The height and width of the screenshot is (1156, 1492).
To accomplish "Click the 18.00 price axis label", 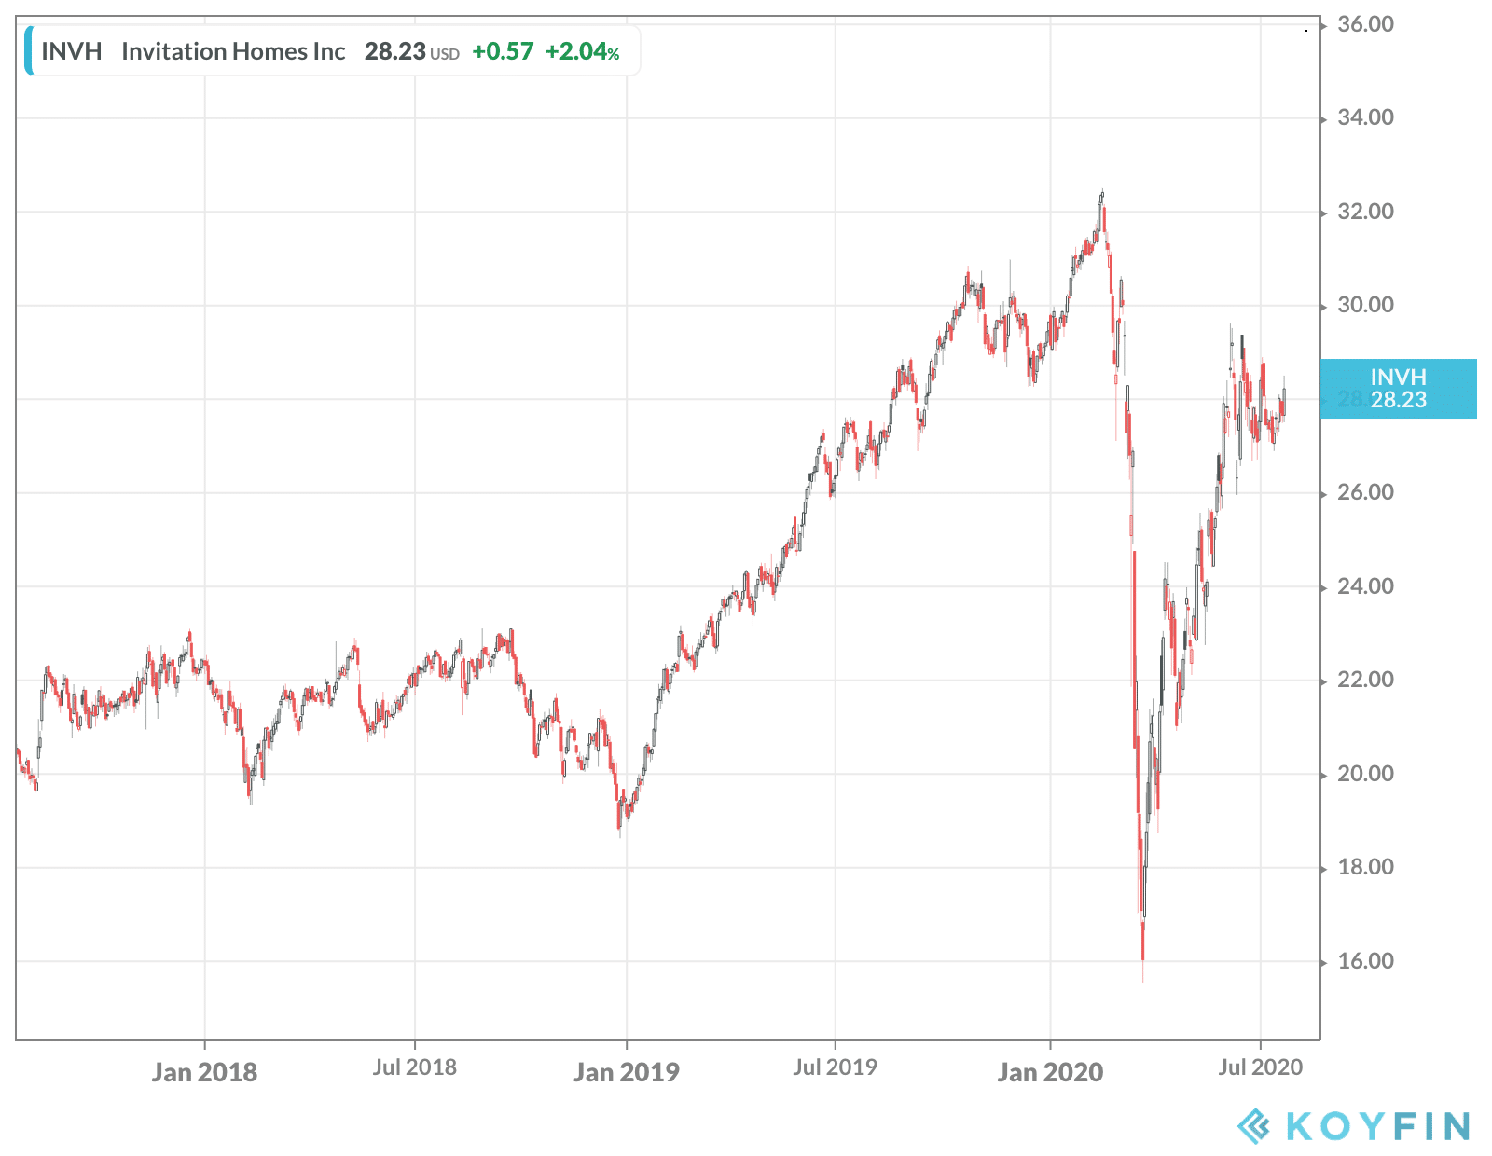I will tap(1365, 868).
